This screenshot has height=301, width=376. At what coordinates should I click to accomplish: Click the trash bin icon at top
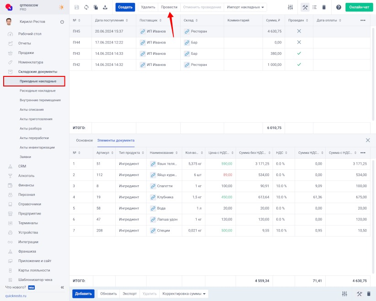324,7
